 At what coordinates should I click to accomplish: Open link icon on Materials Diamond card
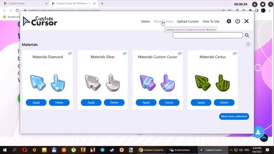click(x=70, y=53)
